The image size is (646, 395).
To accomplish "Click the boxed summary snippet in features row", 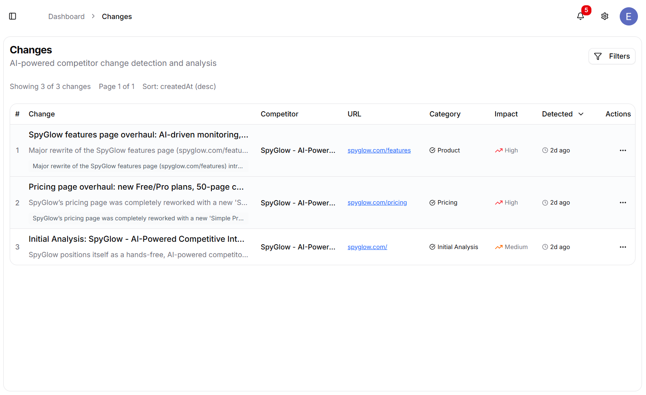I will pos(138,166).
